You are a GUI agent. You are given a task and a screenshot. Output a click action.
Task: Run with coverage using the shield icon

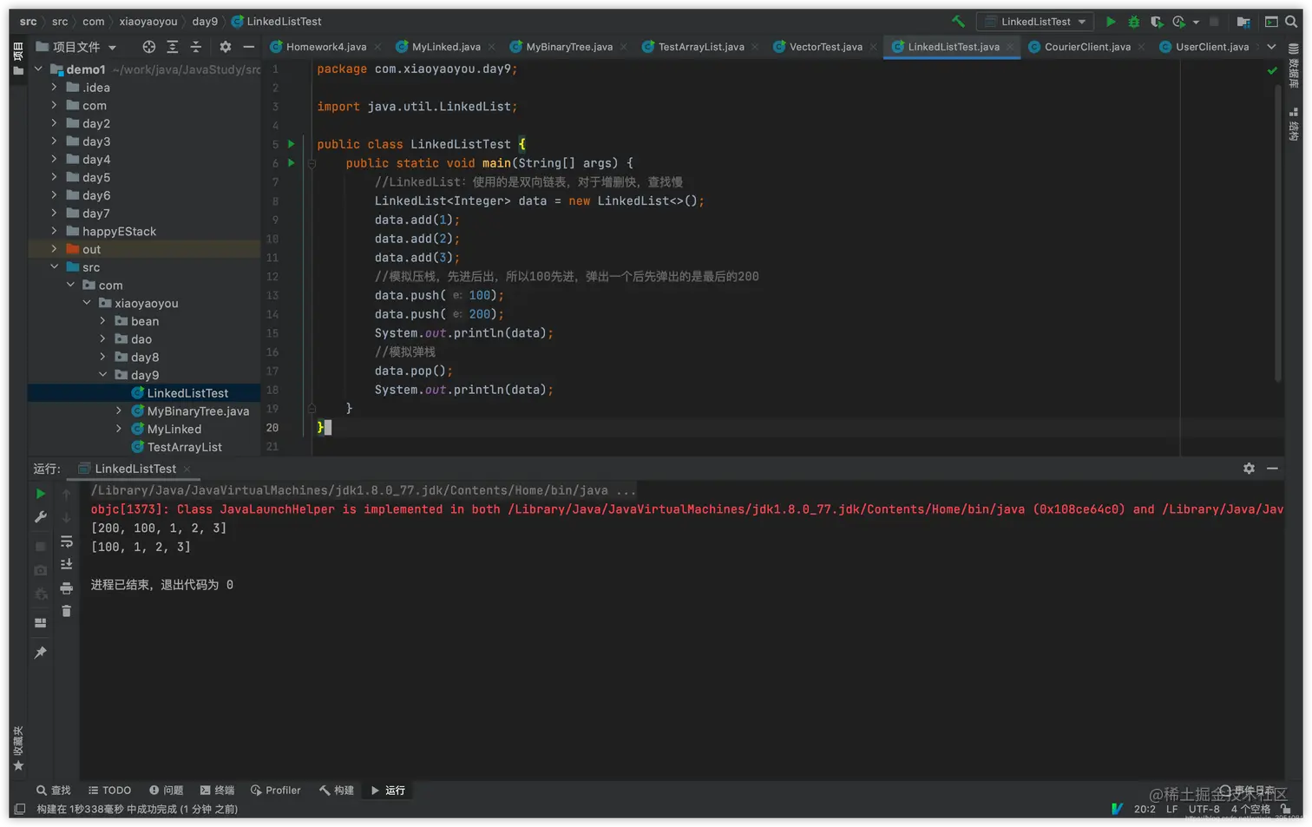(x=1157, y=22)
